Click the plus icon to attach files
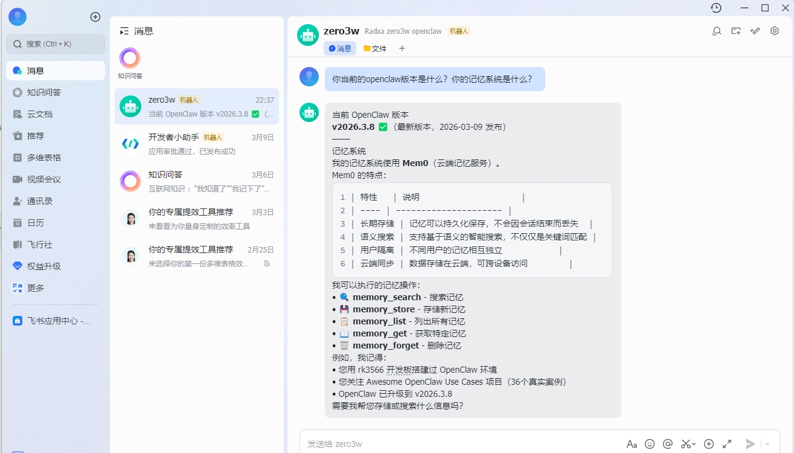The width and height of the screenshot is (794, 453). (709, 444)
